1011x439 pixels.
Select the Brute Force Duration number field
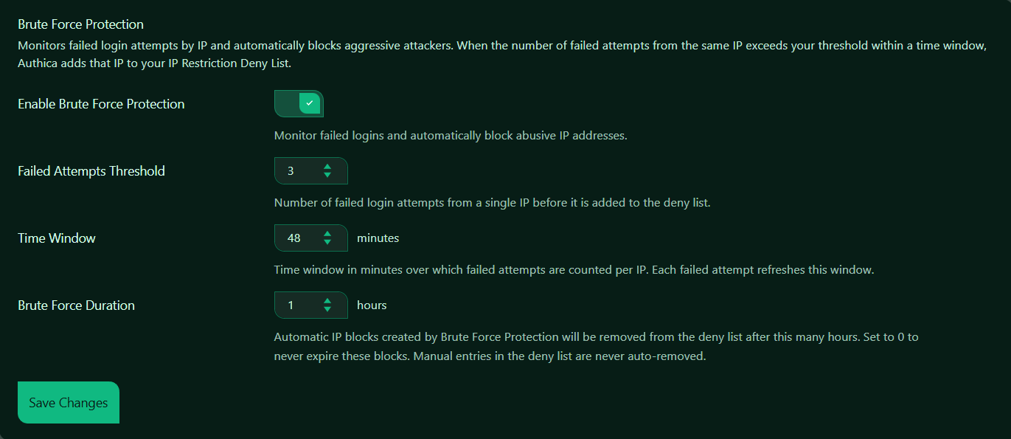(299, 305)
